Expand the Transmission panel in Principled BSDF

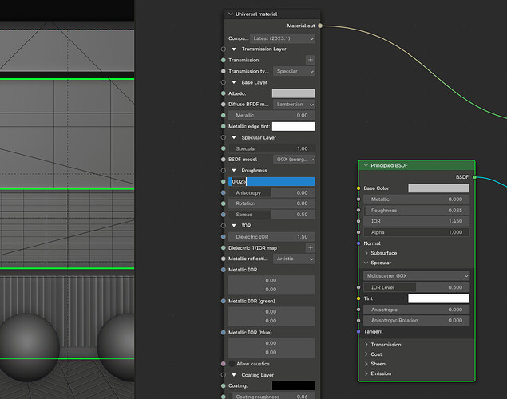click(x=366, y=345)
